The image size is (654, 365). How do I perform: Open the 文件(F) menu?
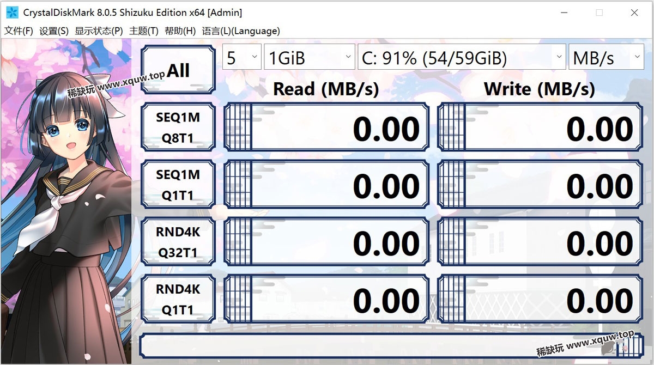[19, 31]
